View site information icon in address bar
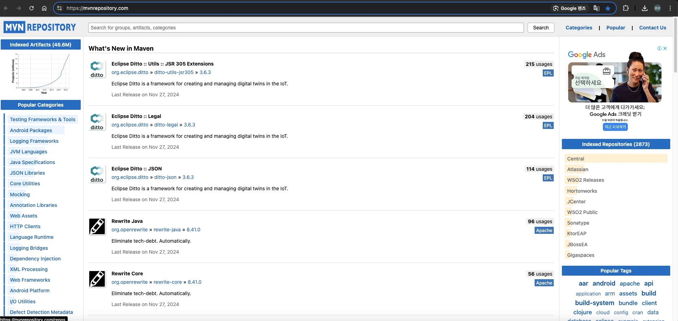Screen dimensions: 678x321 click(59, 8)
